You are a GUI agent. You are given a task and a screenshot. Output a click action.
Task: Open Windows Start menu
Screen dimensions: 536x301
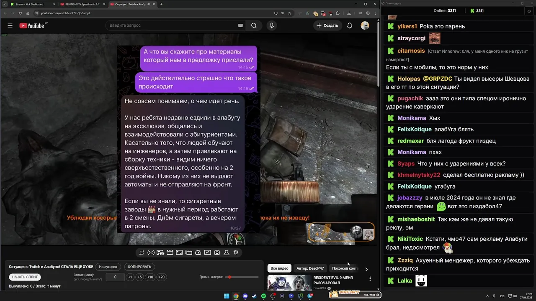pos(227,296)
